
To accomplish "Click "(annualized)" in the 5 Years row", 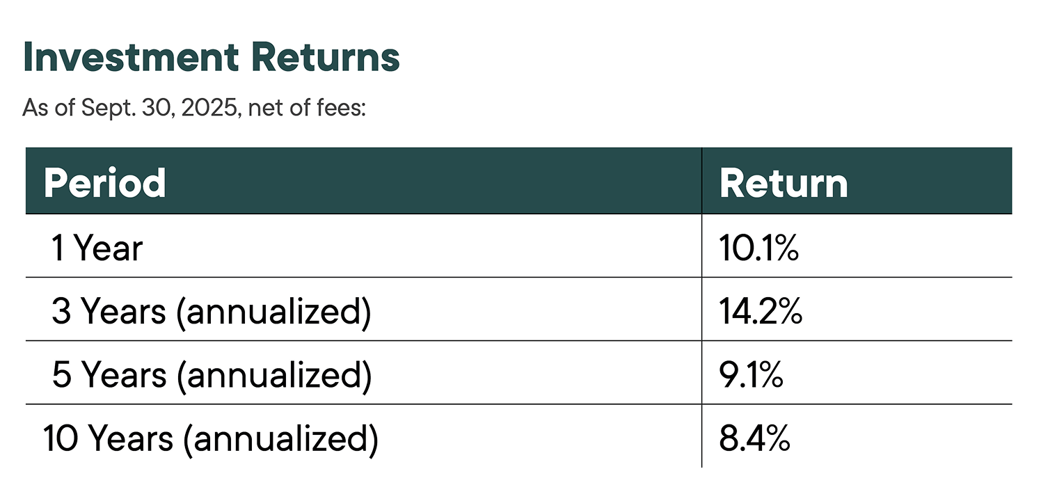I will [273, 374].
